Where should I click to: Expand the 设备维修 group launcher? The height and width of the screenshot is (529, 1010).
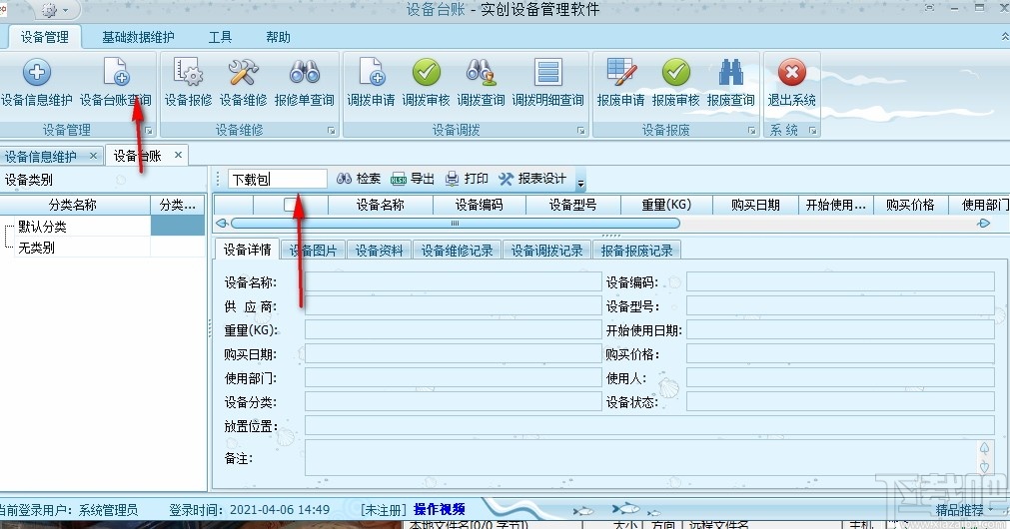click(x=332, y=131)
